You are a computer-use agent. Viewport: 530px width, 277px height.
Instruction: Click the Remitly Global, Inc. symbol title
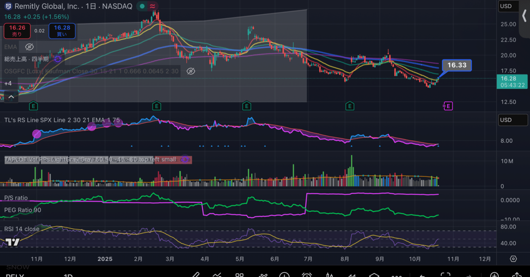[x=47, y=6]
